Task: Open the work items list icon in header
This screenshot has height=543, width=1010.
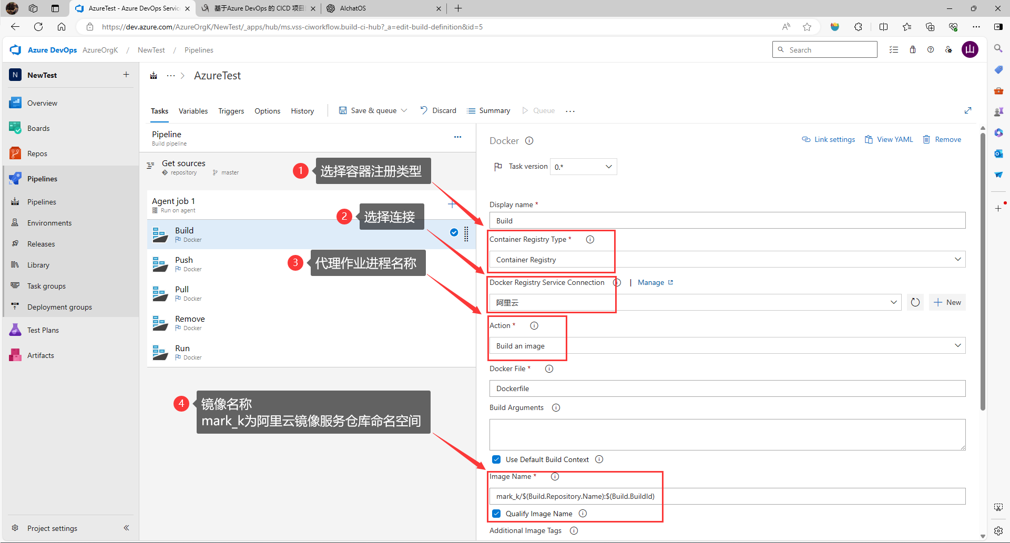Action: (x=894, y=50)
